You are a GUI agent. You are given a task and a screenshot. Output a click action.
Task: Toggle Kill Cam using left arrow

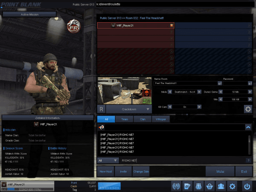(170, 107)
